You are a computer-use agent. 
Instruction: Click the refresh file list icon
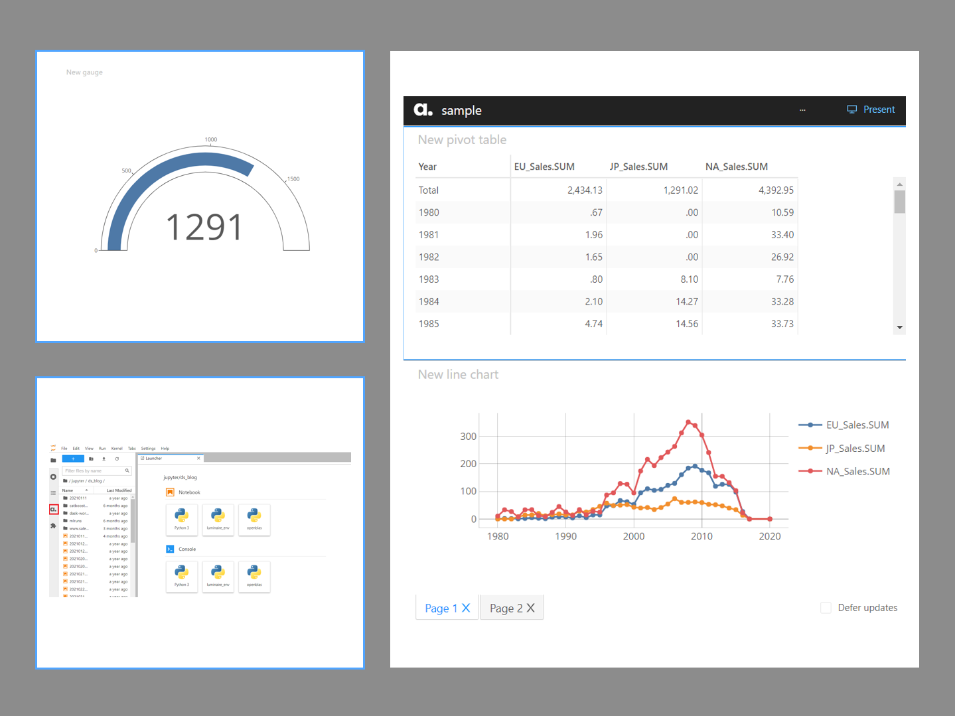[117, 459]
